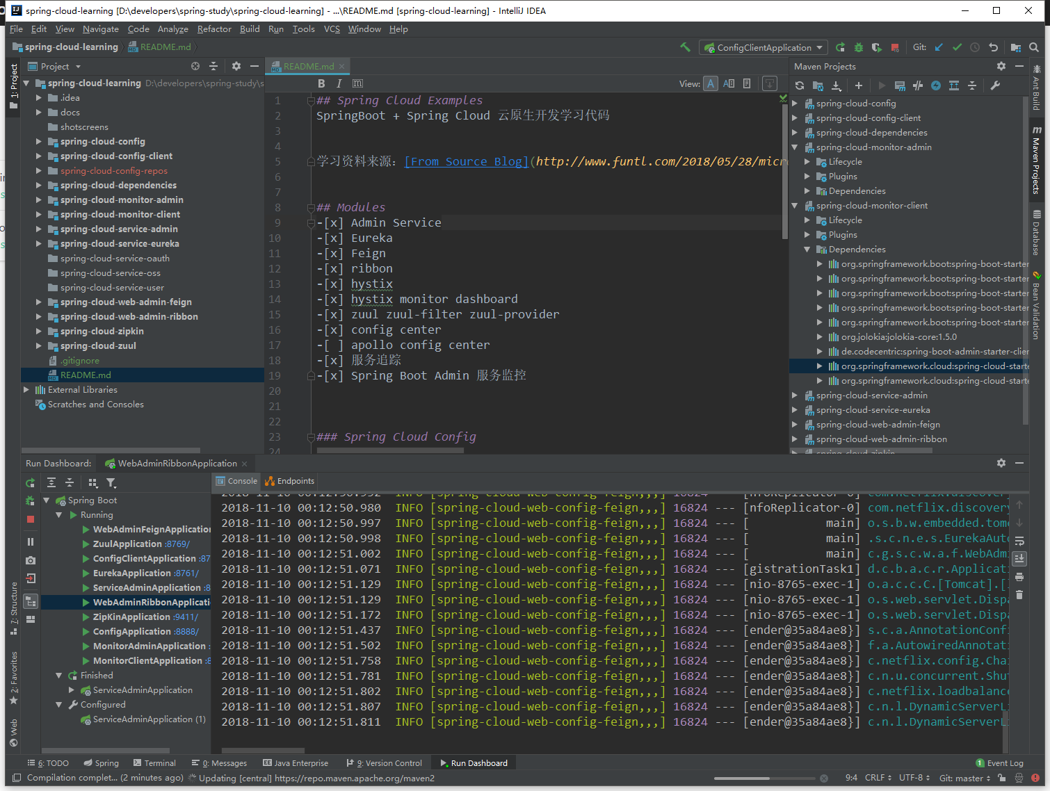Click Bold formatting icon in editor toolbar
Image resolution: width=1050 pixels, height=791 pixels.
pos(321,83)
